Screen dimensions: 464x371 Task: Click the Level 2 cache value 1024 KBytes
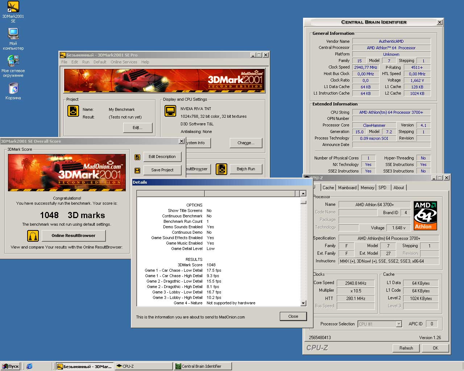pyautogui.click(x=420, y=299)
